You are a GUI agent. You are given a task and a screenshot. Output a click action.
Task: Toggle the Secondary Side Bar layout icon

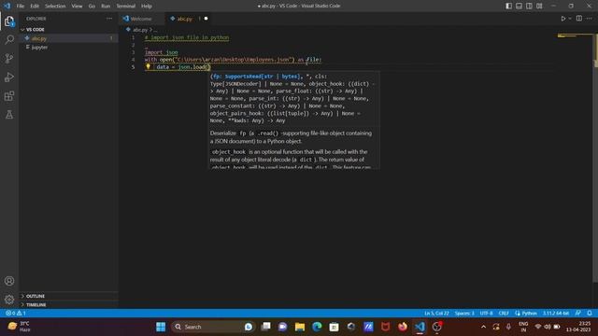[529, 6]
